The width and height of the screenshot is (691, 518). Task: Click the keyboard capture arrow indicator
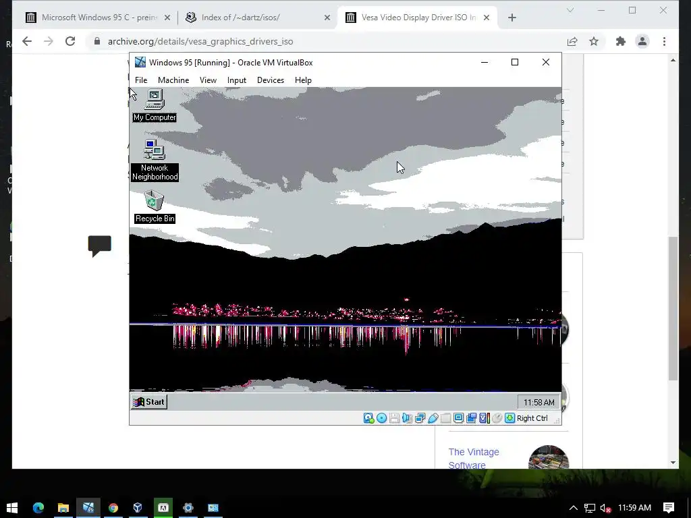point(510,418)
